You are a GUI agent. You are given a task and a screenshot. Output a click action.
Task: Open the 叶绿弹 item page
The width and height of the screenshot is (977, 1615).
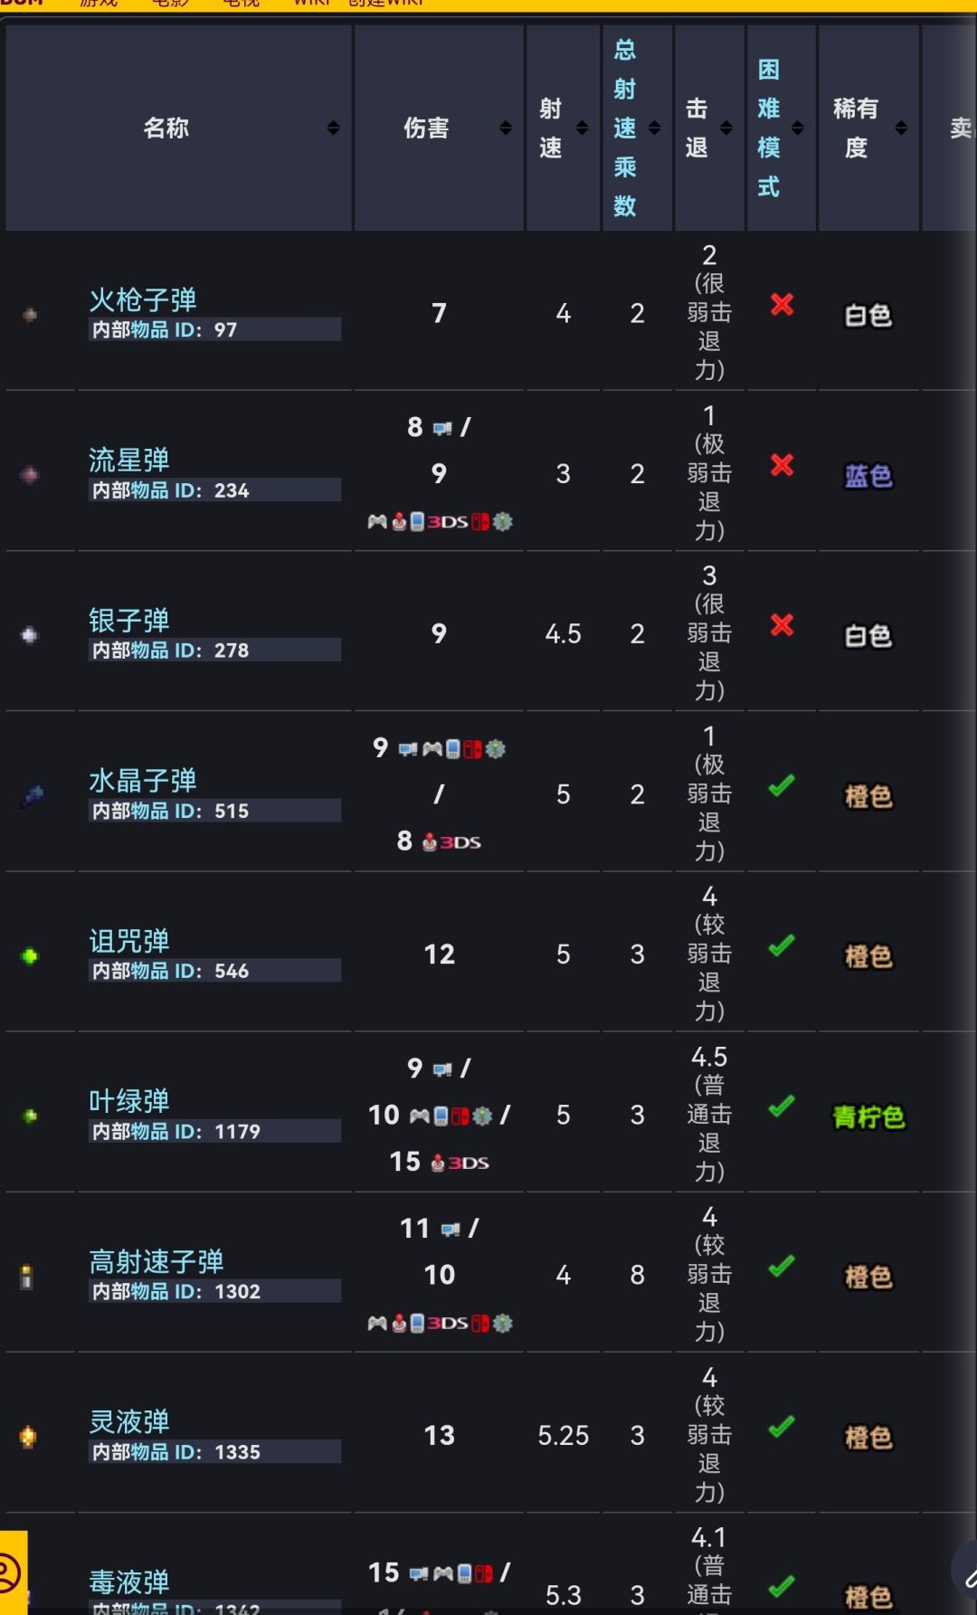(129, 1101)
